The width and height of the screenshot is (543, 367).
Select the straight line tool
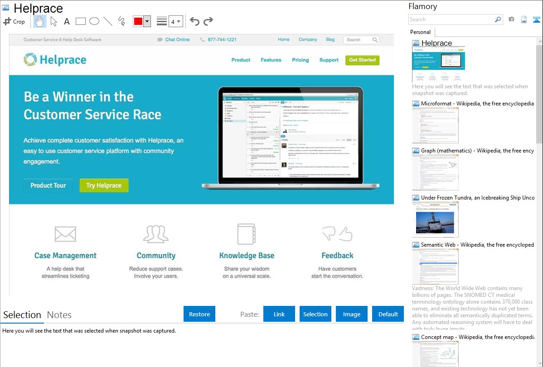(108, 21)
